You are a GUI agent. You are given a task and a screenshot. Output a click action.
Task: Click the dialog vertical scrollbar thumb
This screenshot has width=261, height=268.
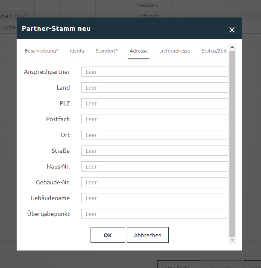click(x=232, y=143)
